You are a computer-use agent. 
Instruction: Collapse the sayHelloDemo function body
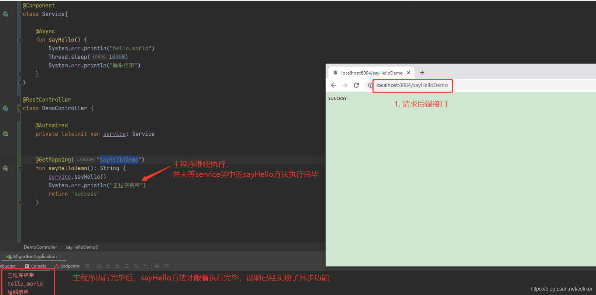[20, 168]
